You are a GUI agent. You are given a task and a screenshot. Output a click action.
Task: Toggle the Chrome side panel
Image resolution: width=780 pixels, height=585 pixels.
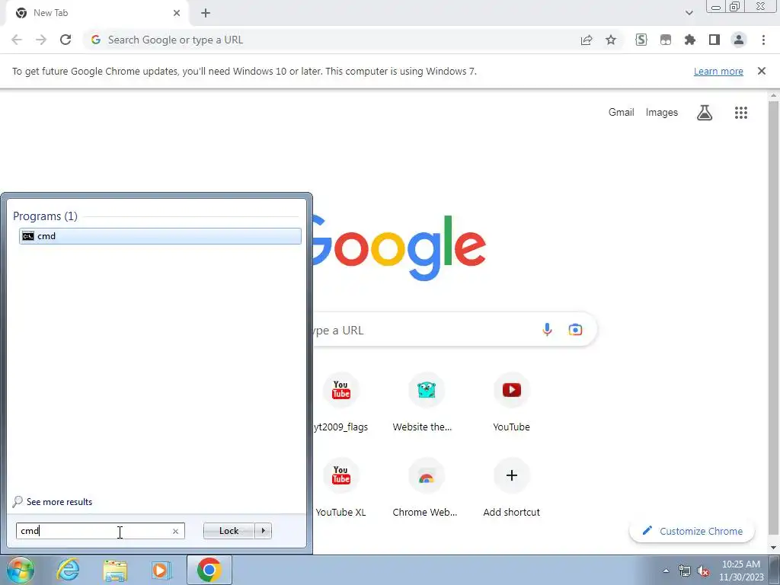tap(714, 40)
